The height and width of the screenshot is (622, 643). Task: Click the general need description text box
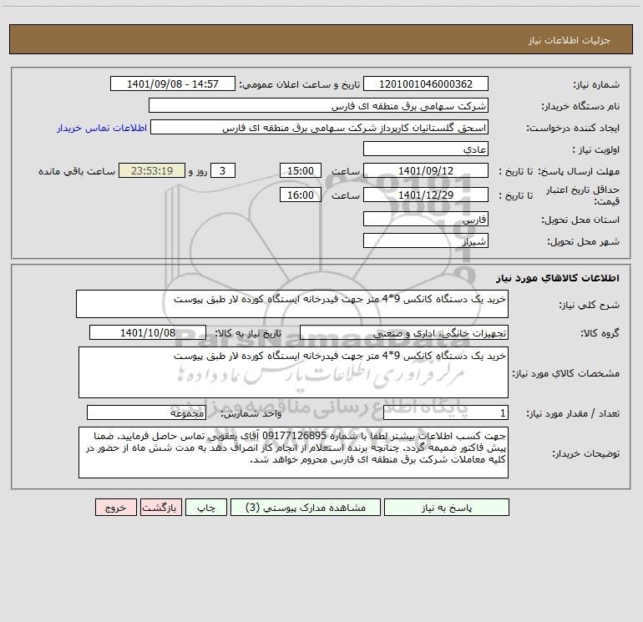(292, 304)
